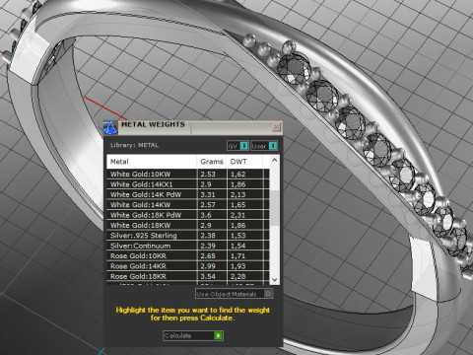Select Rose Gold:18KR row
This screenshot has height=355, width=473.
[188, 276]
